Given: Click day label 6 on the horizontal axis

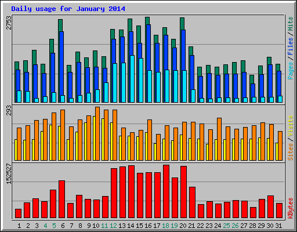Looking at the screenshot, I should tap(63, 226).
